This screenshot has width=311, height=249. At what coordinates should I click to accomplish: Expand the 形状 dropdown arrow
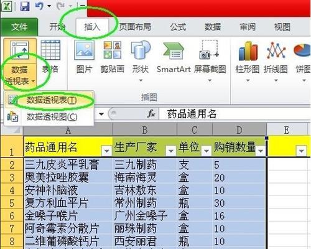(141, 80)
